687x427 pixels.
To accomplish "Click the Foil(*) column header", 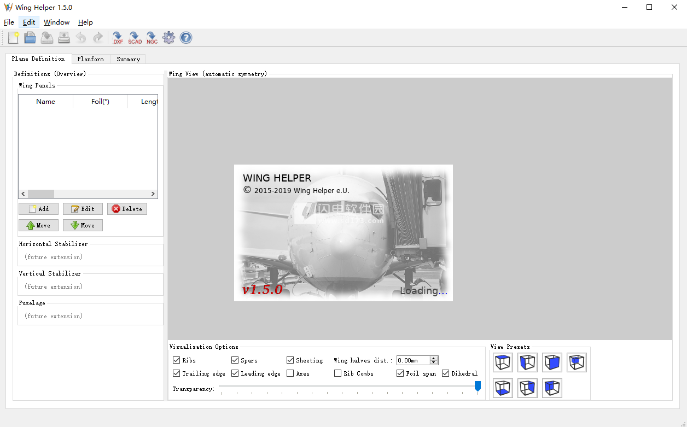I will (x=101, y=102).
